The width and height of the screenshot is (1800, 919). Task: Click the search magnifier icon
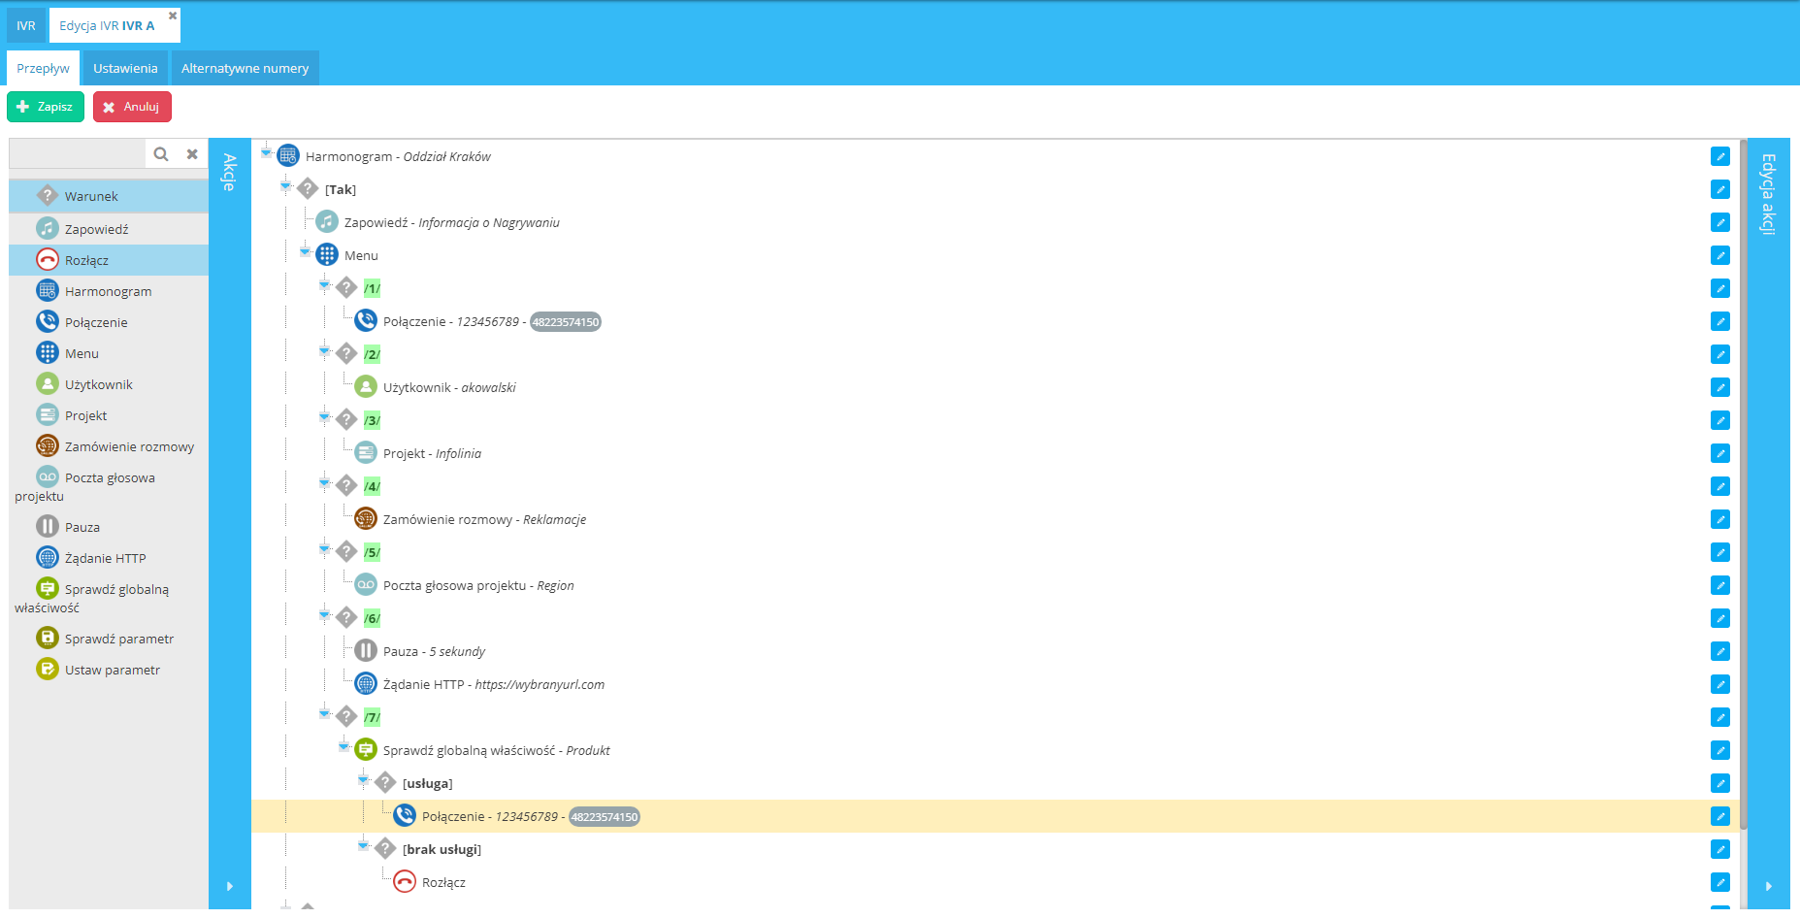point(161,153)
